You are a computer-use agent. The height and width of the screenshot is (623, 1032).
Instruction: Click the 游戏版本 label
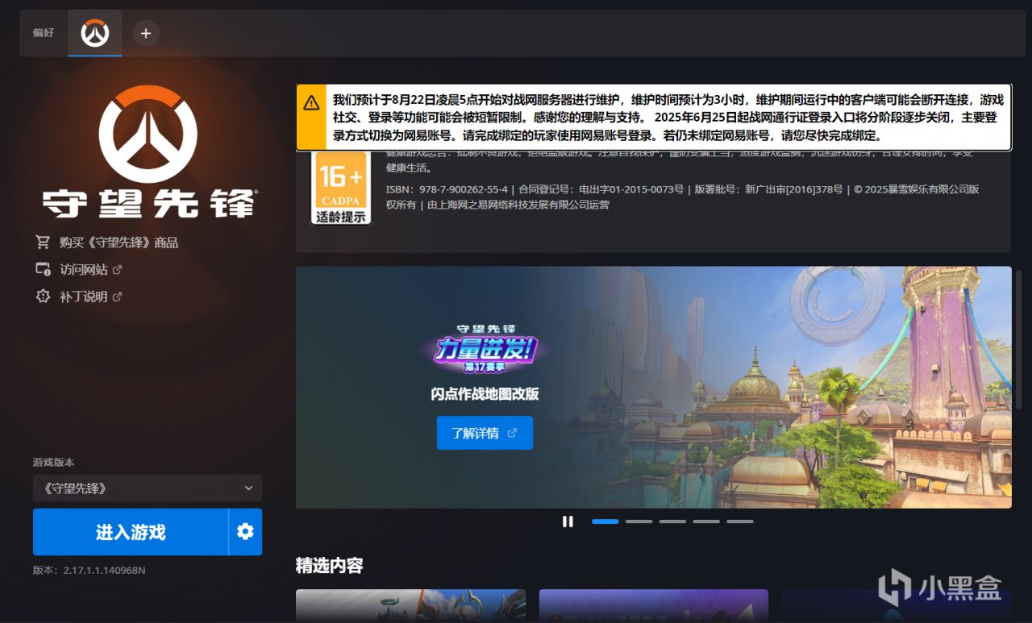(x=53, y=463)
